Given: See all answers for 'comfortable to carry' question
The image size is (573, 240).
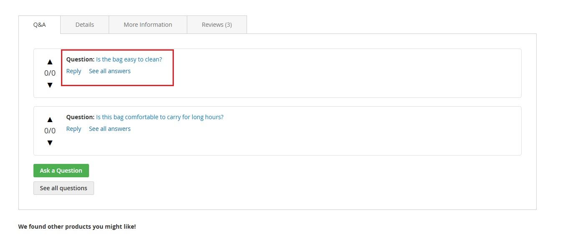Looking at the screenshot, I should click(x=110, y=129).
